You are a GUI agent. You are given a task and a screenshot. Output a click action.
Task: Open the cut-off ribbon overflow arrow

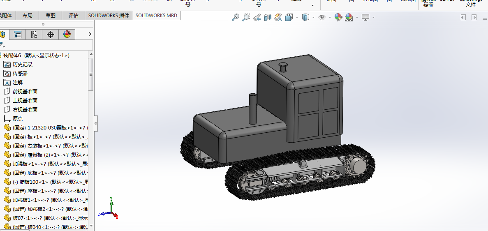tap(312, 6)
